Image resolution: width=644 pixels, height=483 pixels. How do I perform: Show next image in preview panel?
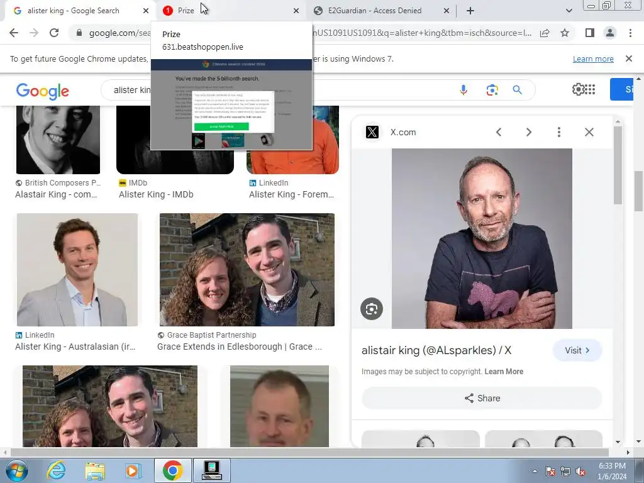coord(528,132)
